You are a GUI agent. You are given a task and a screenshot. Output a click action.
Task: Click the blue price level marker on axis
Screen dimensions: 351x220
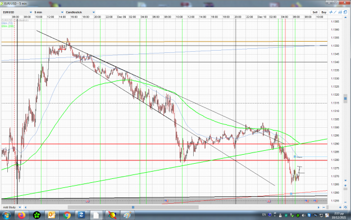345,98
